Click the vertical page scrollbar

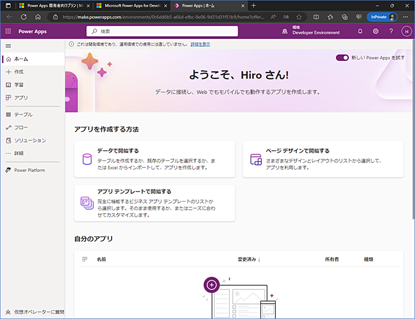coord(413,130)
